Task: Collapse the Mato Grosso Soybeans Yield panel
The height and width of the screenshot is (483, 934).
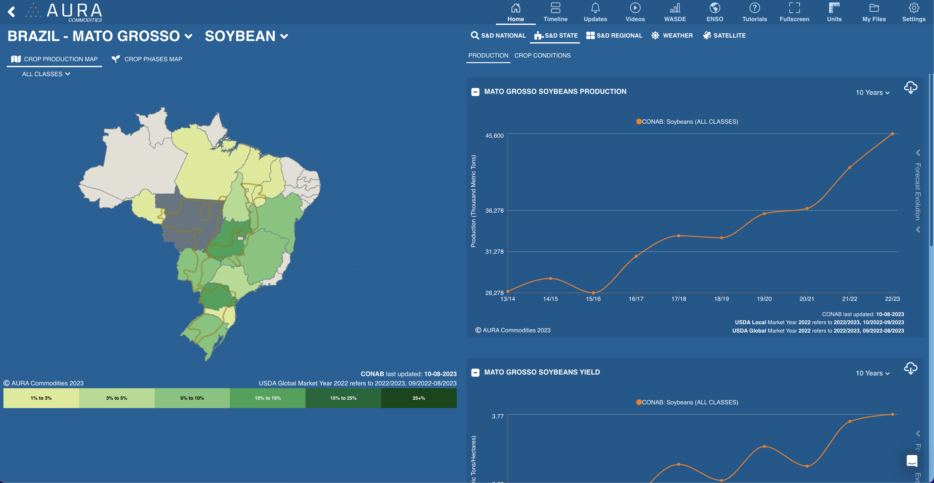Action: [475, 372]
